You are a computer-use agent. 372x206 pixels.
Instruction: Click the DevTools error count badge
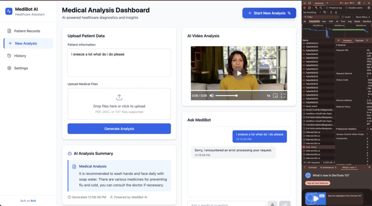(342, 3)
